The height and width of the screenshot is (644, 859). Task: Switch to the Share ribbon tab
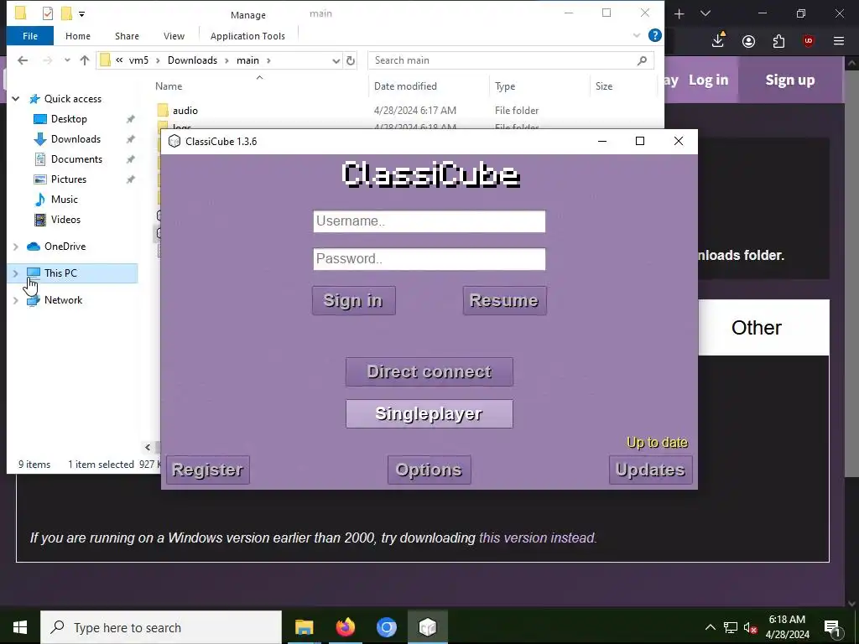(x=127, y=36)
